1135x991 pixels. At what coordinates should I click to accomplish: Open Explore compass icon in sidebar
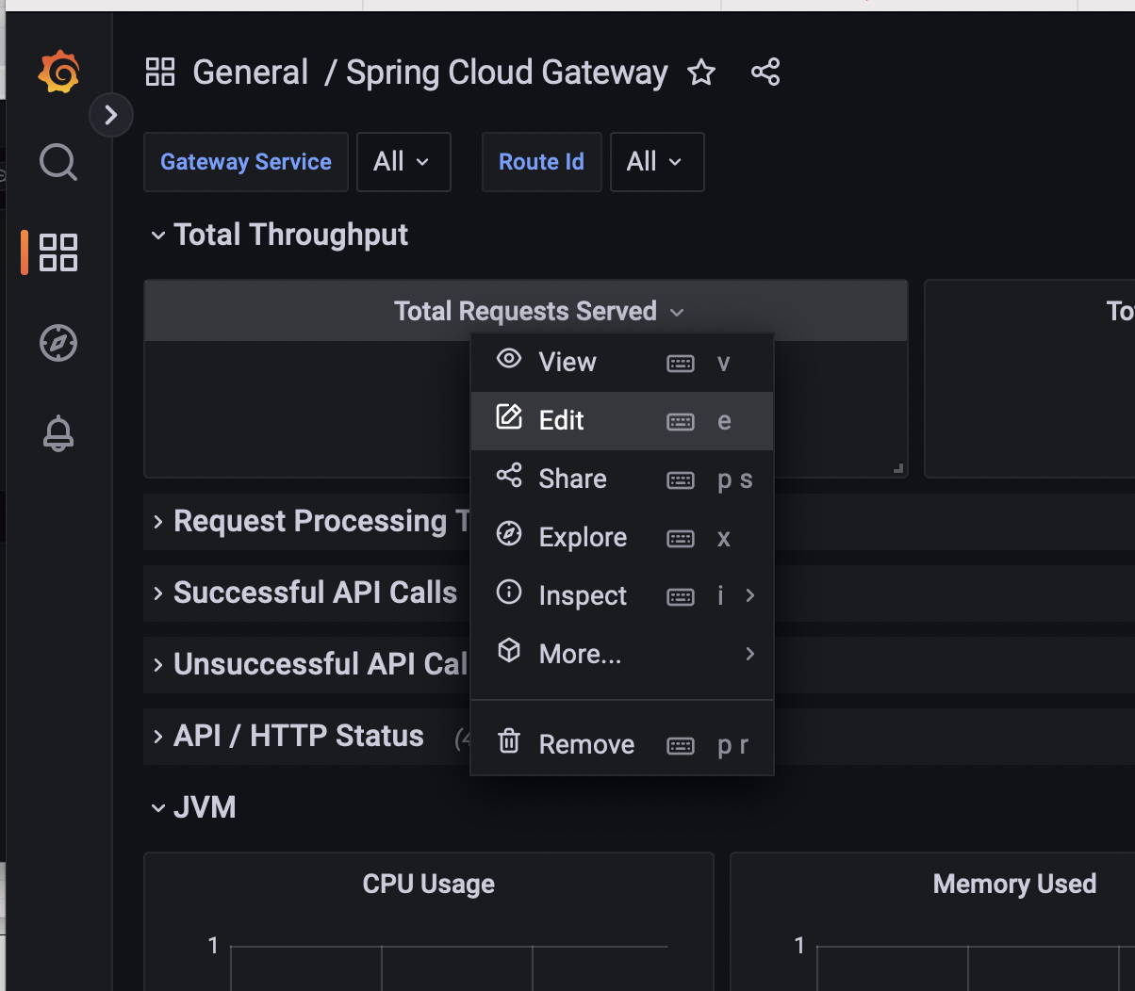pos(58,343)
